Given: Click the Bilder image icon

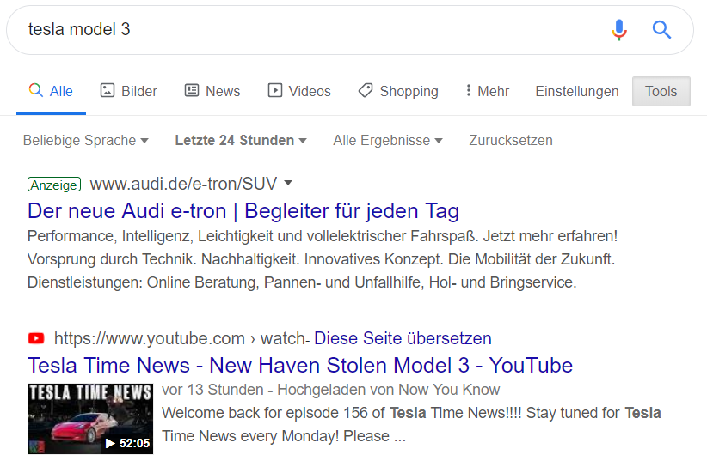Looking at the screenshot, I should pyautogui.click(x=107, y=90).
